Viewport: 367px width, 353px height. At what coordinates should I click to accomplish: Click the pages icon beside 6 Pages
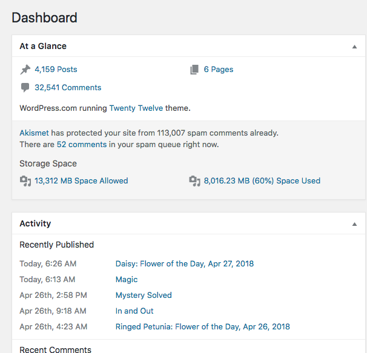[x=194, y=70]
